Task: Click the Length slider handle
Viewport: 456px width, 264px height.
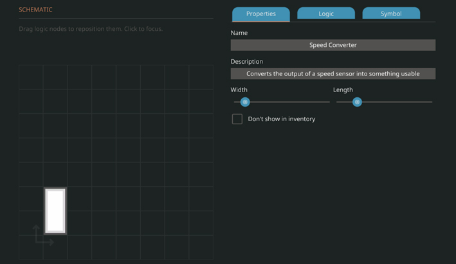Action: tap(357, 102)
